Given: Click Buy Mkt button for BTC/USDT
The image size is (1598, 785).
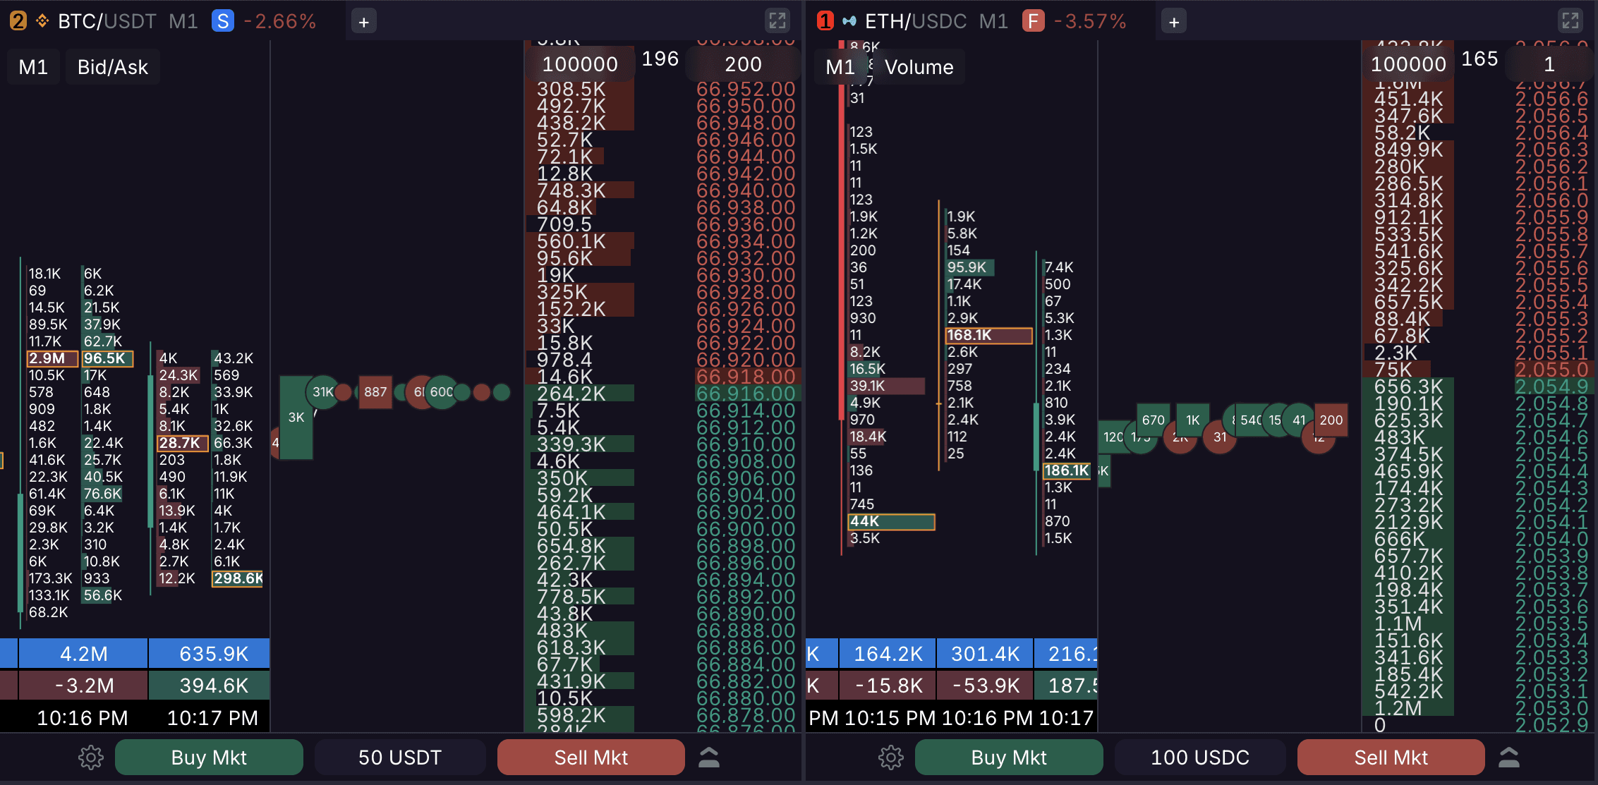Looking at the screenshot, I should click(x=209, y=757).
